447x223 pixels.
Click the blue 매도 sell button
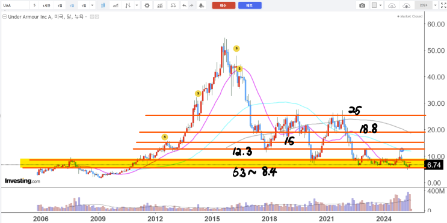(x=250, y=5)
